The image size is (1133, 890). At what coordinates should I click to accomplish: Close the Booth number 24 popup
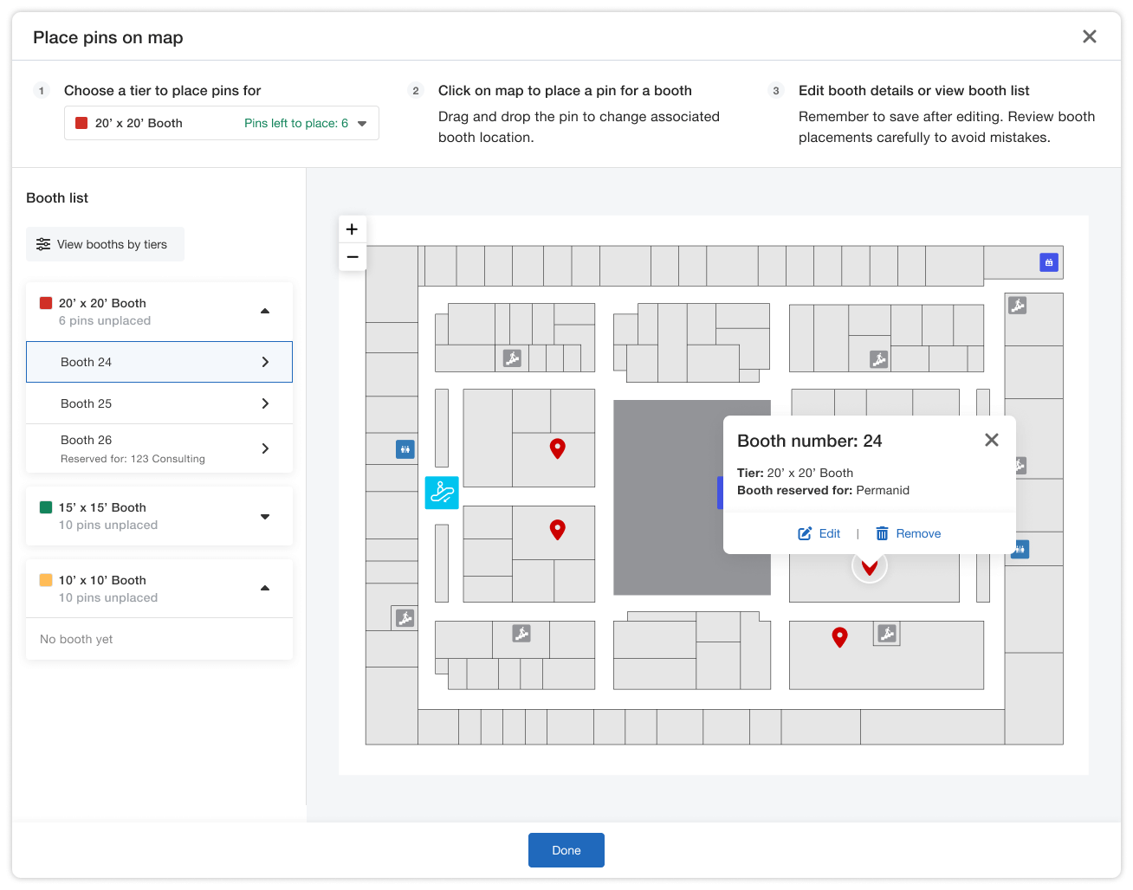991,440
